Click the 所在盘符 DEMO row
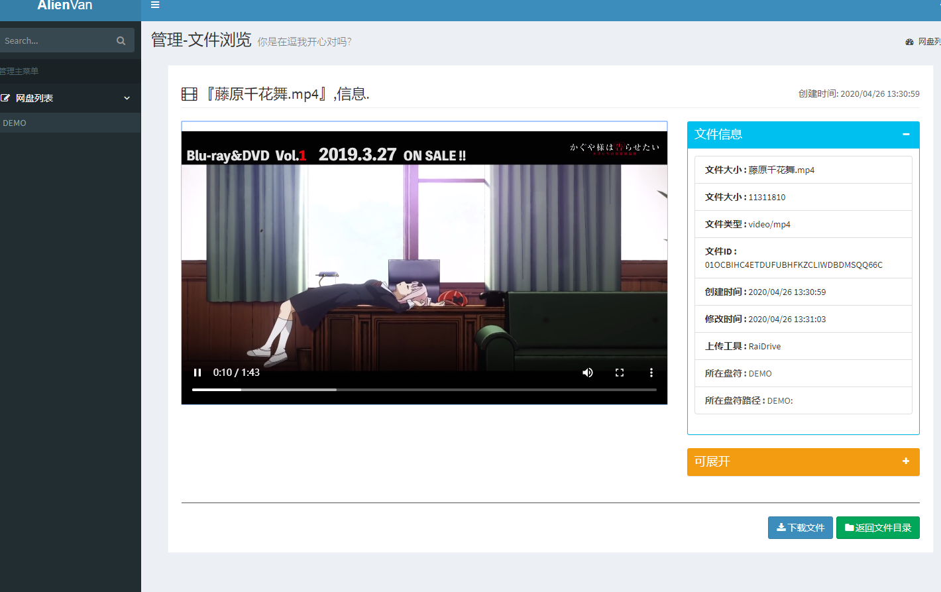Viewport: 941px width, 592px height. pyautogui.click(x=803, y=373)
